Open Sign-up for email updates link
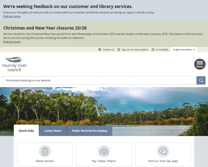 click(x=135, y=49)
